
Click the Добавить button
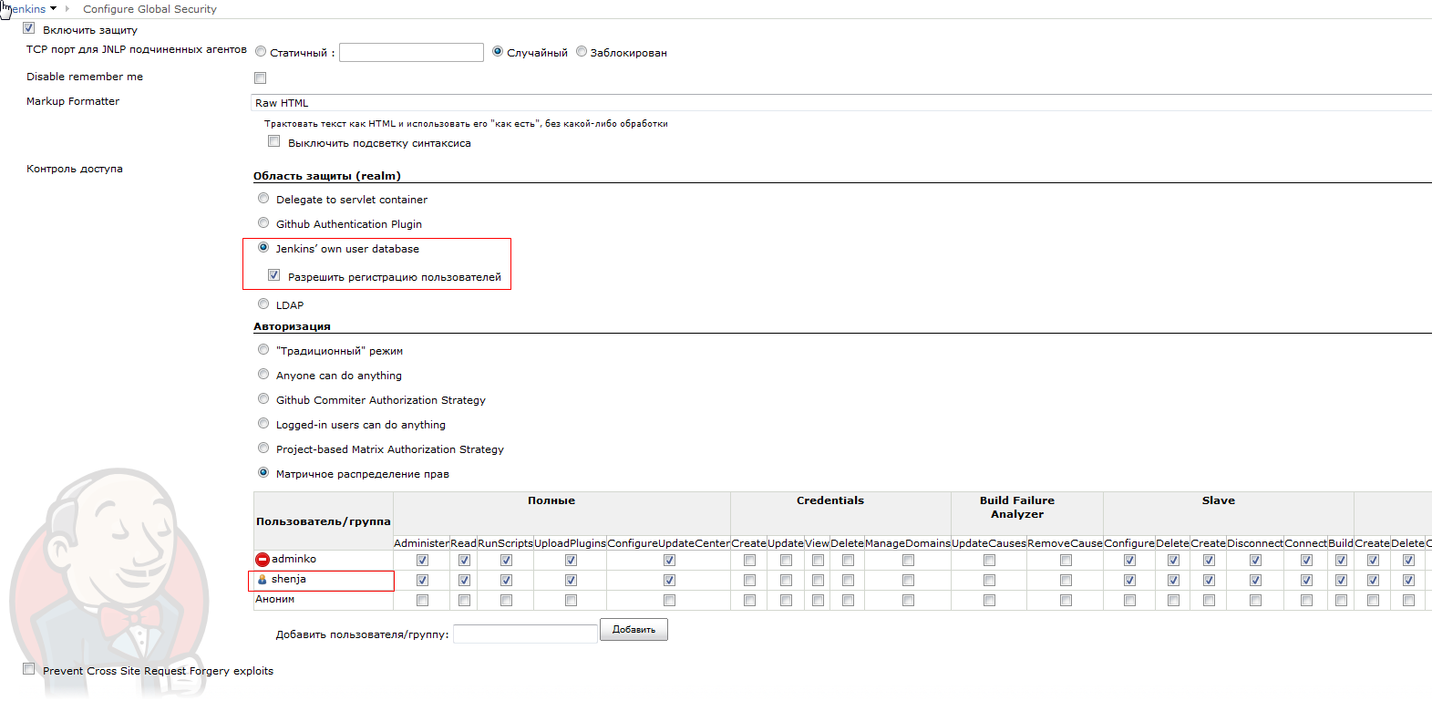tap(634, 630)
